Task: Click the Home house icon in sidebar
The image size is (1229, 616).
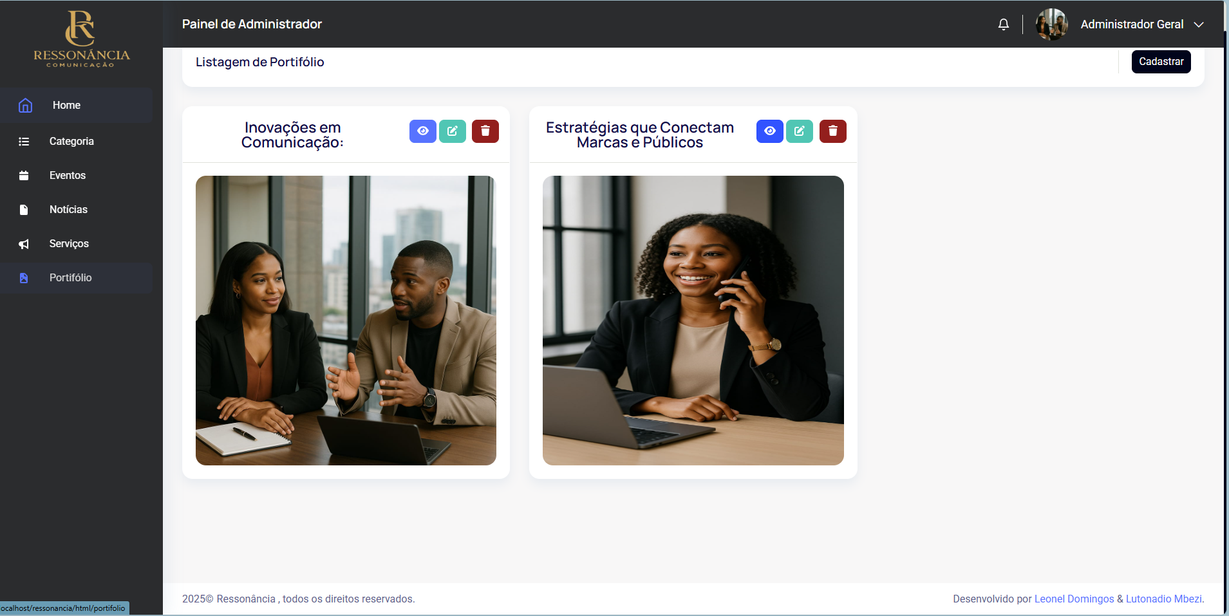Action: [x=25, y=105]
